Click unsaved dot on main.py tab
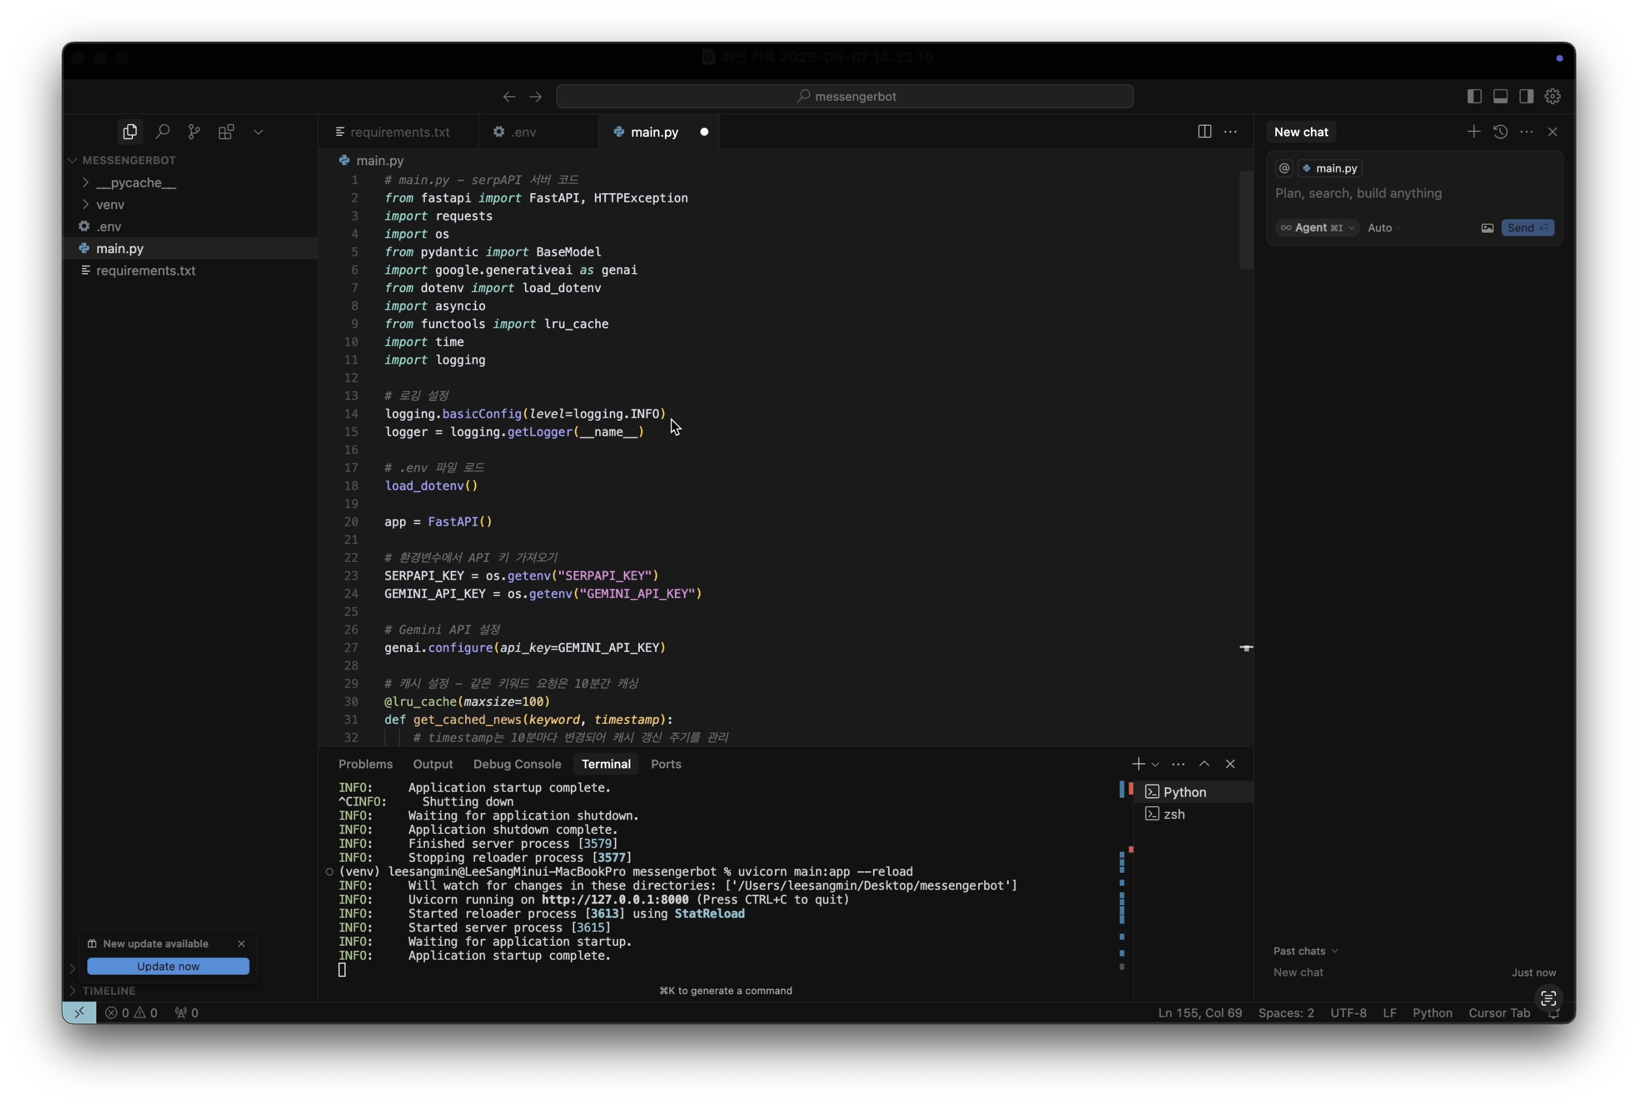Viewport: 1638px width, 1106px height. coord(703,132)
